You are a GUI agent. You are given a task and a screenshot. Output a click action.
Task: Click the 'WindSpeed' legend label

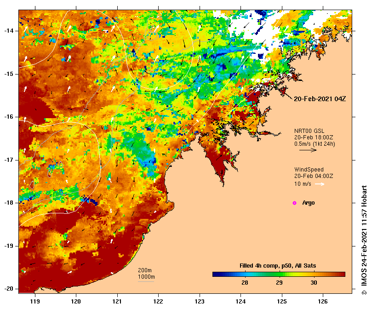coord(309,170)
